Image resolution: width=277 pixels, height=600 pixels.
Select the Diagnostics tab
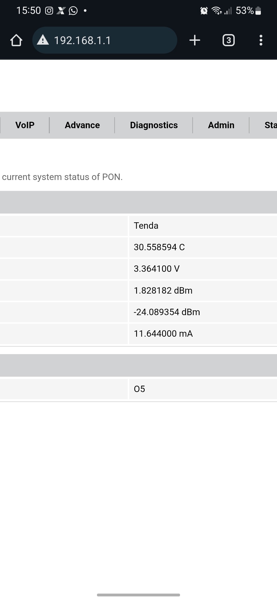pyautogui.click(x=154, y=125)
